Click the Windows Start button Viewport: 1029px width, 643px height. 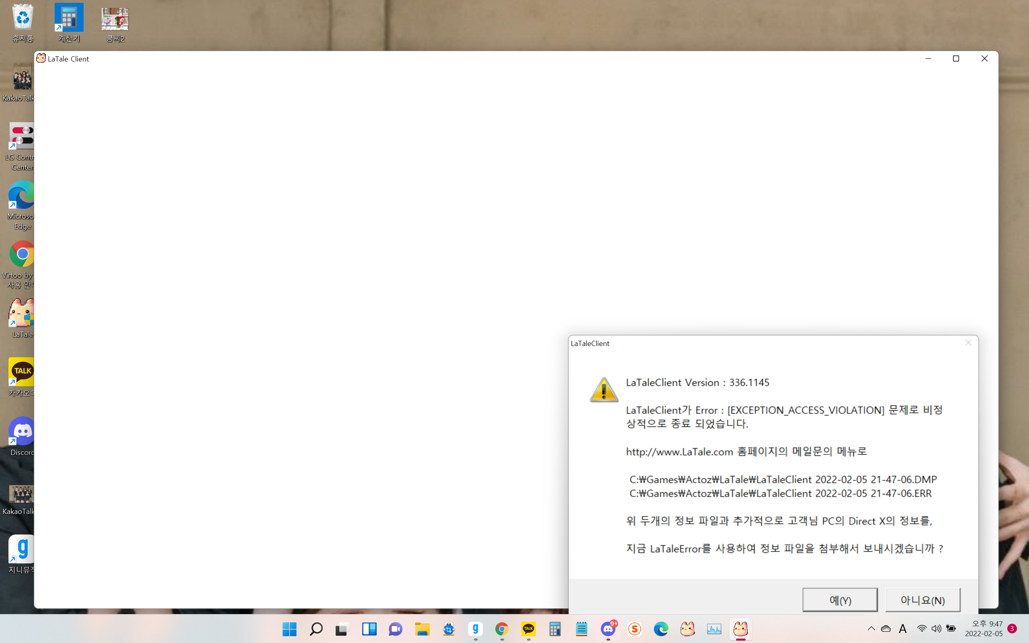(289, 629)
